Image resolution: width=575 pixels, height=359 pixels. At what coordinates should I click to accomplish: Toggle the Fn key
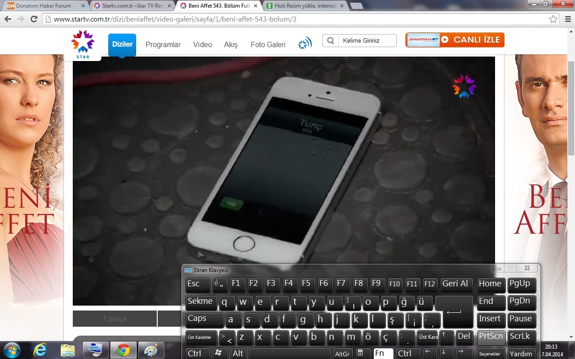[383, 354]
